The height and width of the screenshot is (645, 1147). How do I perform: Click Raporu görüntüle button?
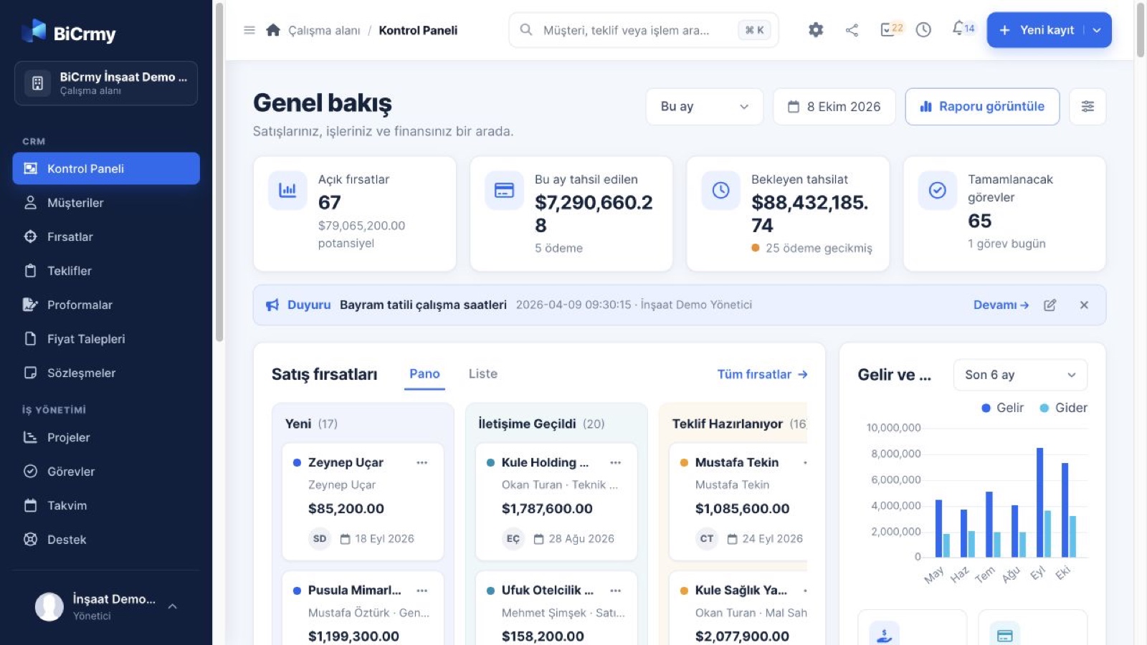click(982, 107)
